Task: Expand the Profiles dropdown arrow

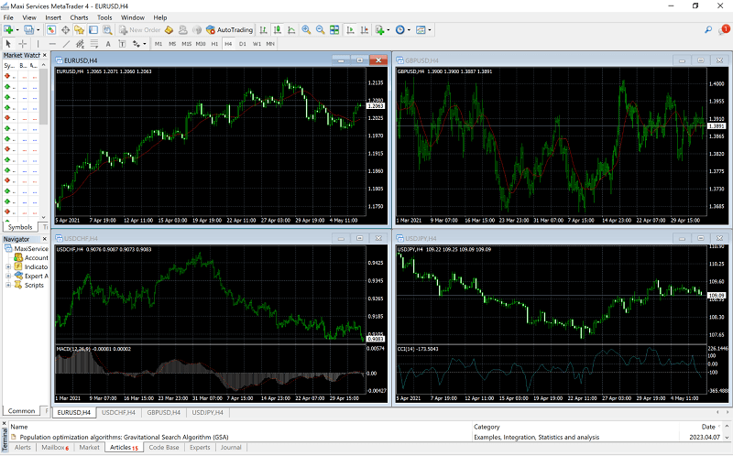Action: click(x=38, y=30)
